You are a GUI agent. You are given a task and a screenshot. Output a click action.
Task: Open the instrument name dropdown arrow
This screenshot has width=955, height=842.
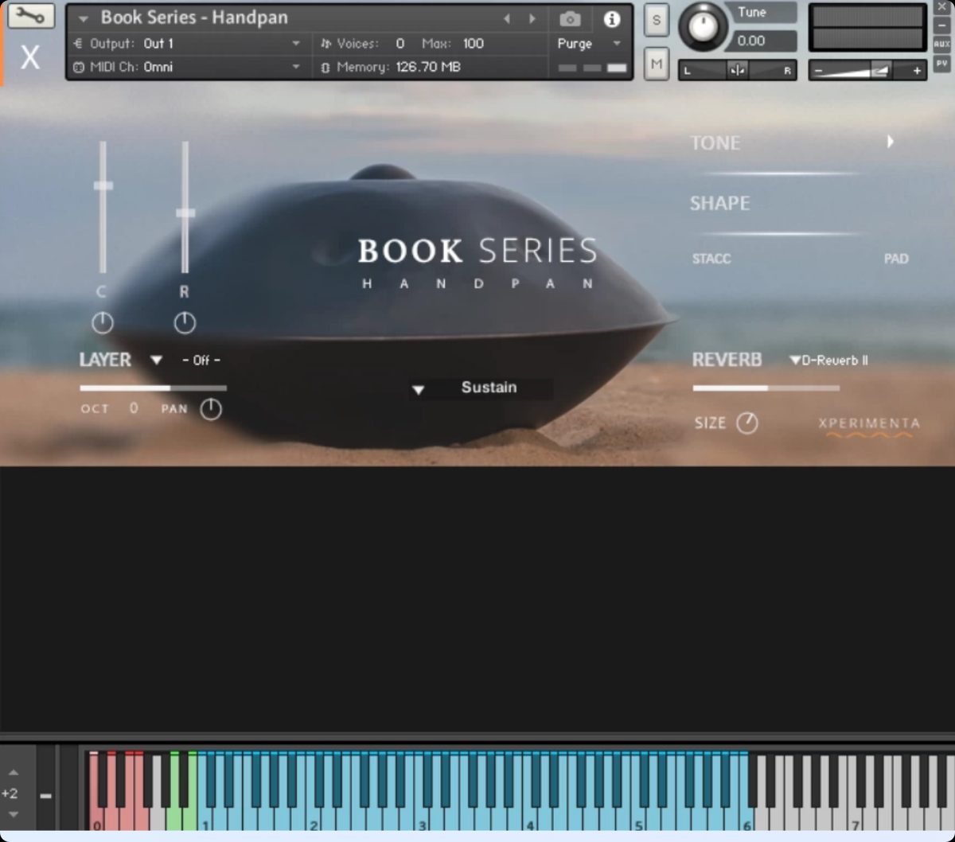click(x=84, y=18)
